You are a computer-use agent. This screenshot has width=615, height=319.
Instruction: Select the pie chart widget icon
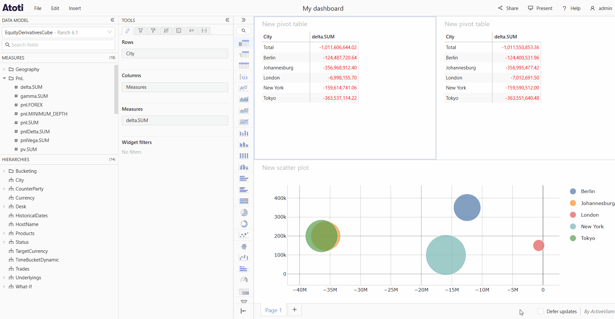[x=244, y=212]
